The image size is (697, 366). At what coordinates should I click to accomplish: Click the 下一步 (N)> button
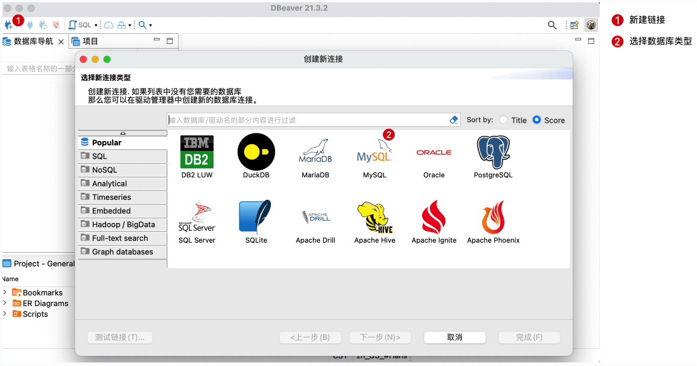[380, 338]
